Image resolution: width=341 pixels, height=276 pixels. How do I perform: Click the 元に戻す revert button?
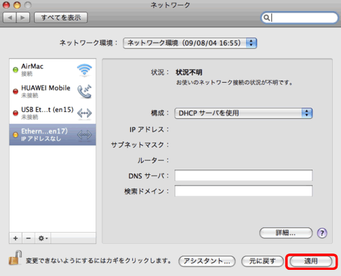click(x=263, y=261)
